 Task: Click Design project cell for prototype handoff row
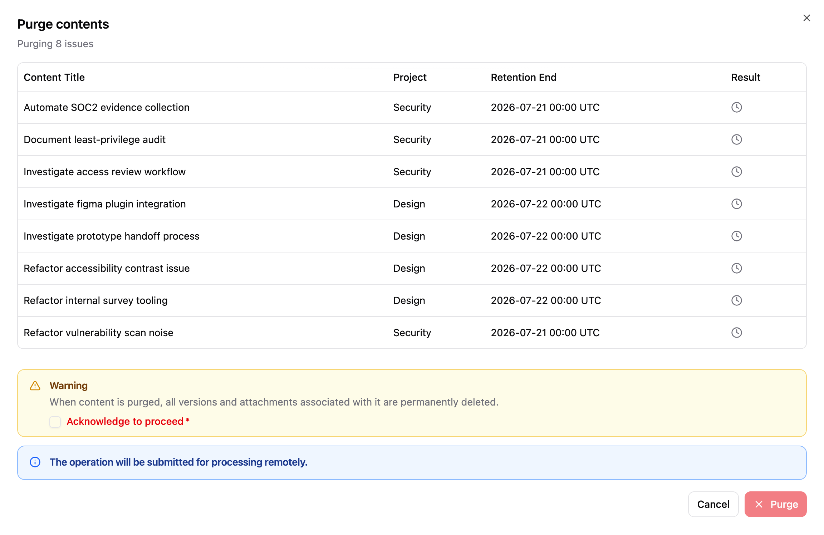coord(409,236)
